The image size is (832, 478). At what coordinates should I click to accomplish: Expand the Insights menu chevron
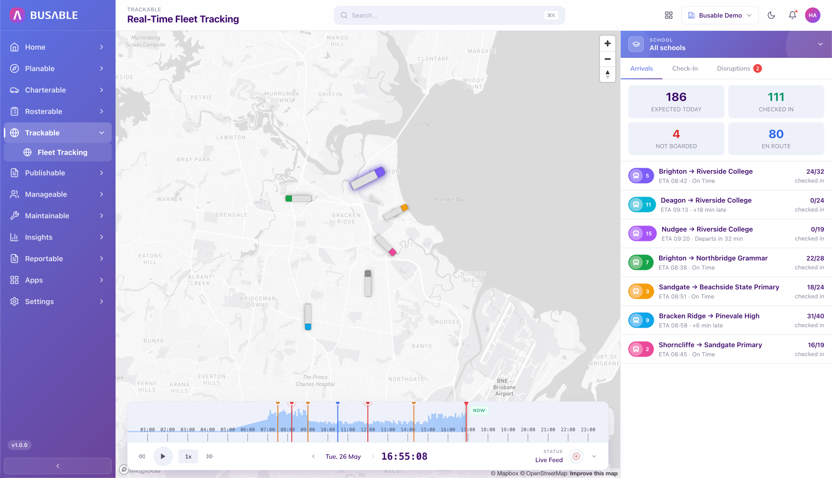point(102,237)
